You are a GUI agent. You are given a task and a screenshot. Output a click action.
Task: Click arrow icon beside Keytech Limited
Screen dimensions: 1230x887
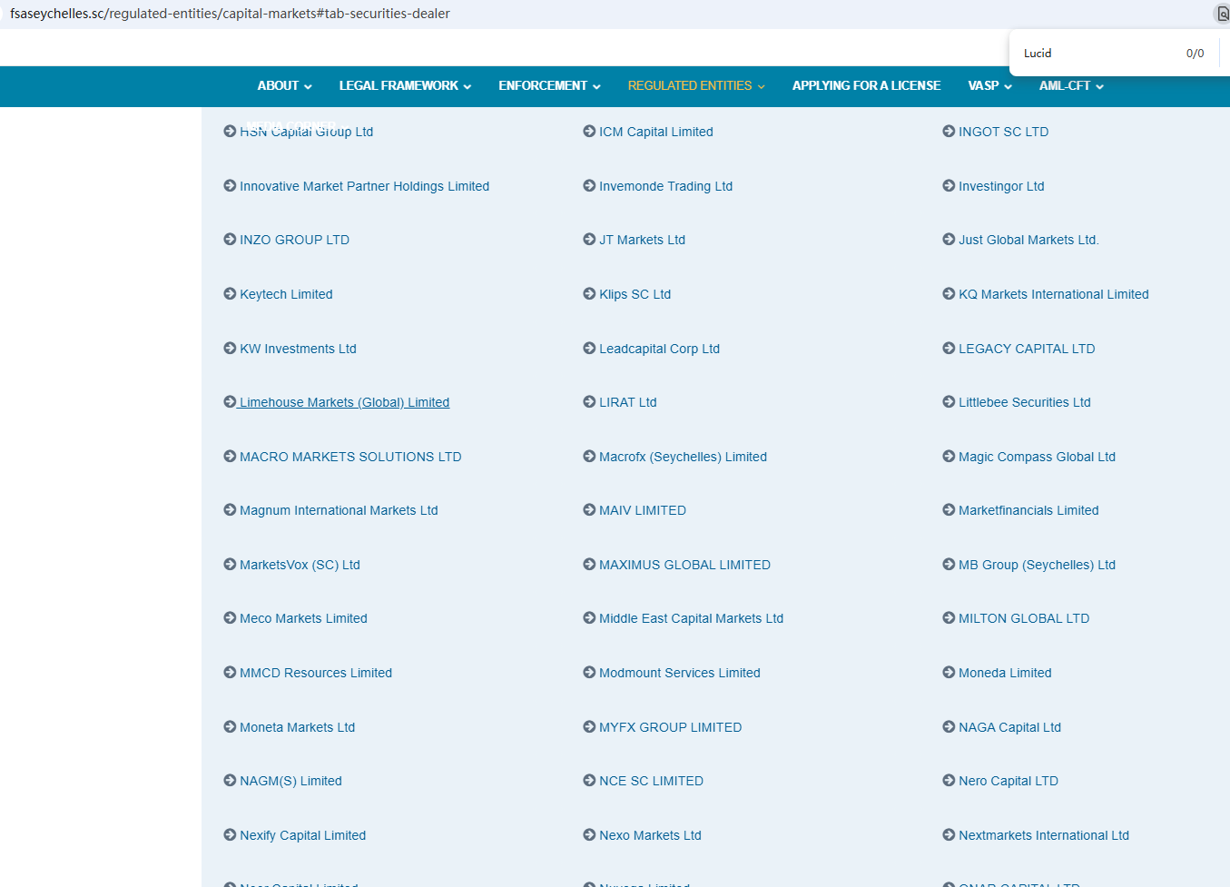[x=230, y=294]
